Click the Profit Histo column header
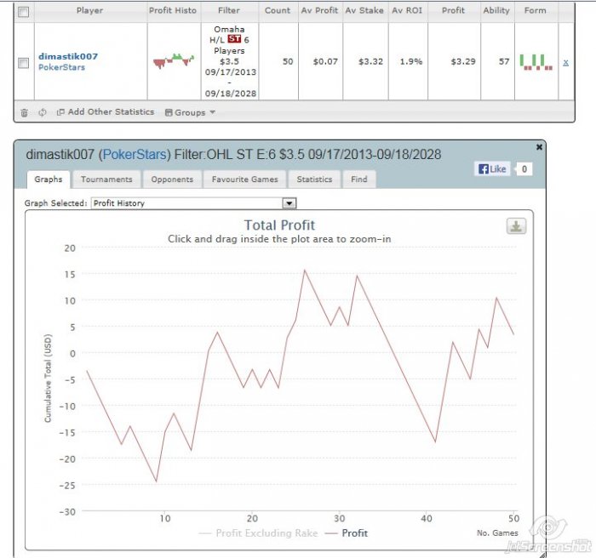 tap(173, 11)
